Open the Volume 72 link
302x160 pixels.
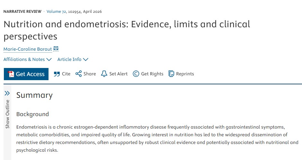click(x=56, y=12)
